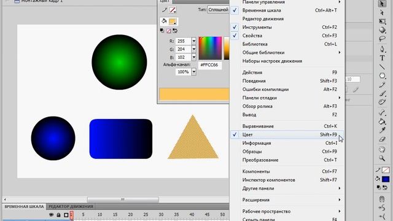Select the Hand tool
The image size is (393, 221).
(382, 150)
